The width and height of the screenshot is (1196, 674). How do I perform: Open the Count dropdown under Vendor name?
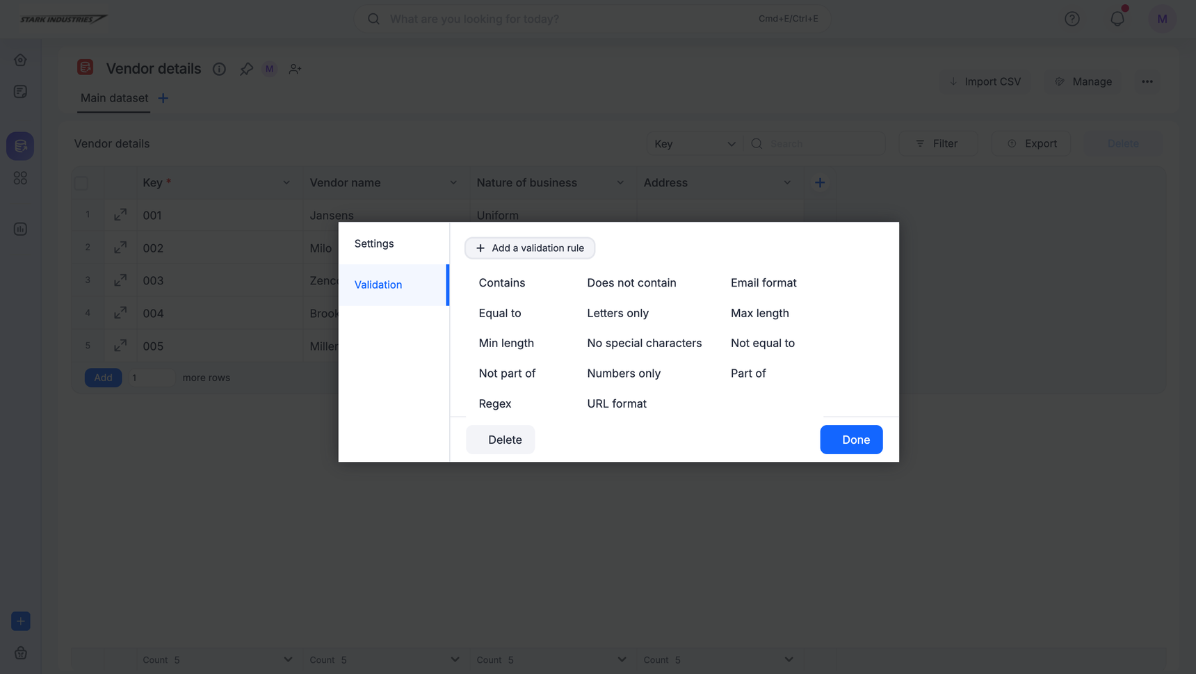[x=455, y=659]
